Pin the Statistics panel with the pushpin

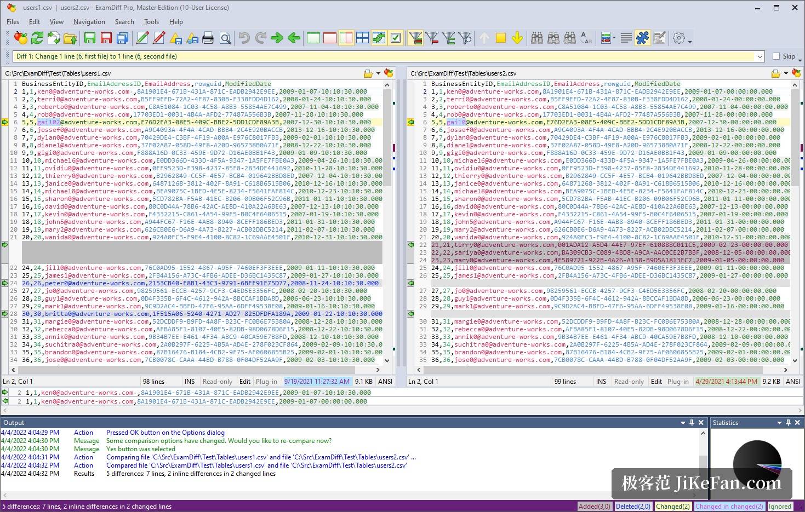click(788, 423)
